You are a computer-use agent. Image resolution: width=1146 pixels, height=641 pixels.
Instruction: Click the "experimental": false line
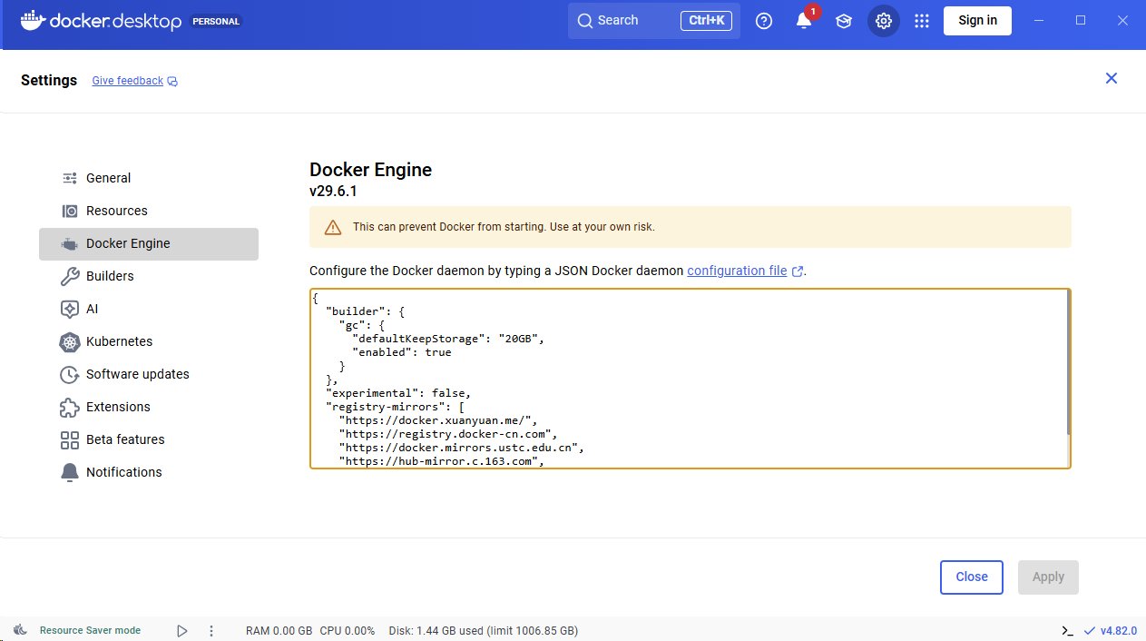coord(397,393)
